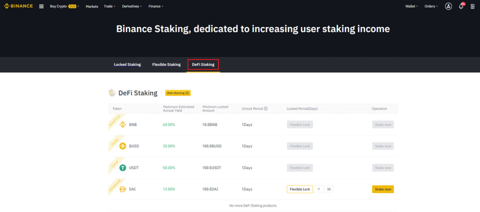
Task: Select Flexible Lock for DAI
Action: [x=300, y=189]
